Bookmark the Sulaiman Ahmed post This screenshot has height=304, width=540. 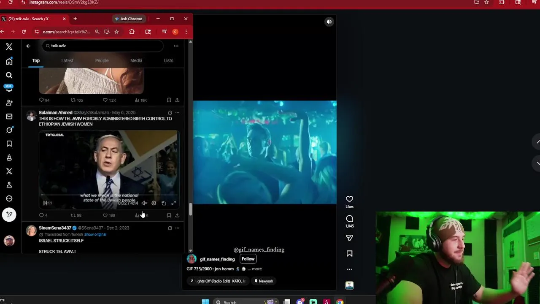point(169,215)
